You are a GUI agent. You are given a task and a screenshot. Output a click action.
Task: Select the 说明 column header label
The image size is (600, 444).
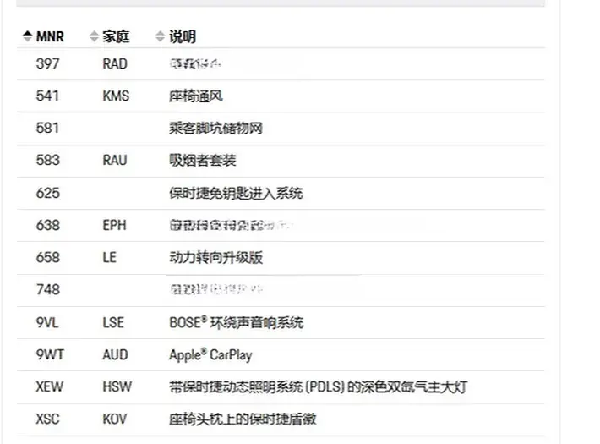183,37
